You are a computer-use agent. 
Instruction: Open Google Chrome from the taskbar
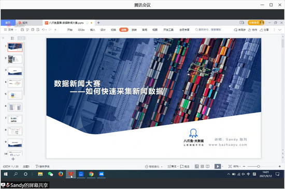[x=91, y=174]
